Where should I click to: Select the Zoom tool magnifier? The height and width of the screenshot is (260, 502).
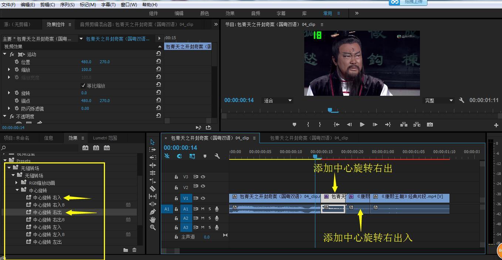tap(153, 227)
